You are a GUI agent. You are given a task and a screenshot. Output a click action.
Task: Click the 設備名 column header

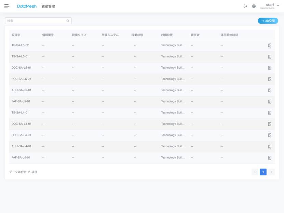(16, 35)
